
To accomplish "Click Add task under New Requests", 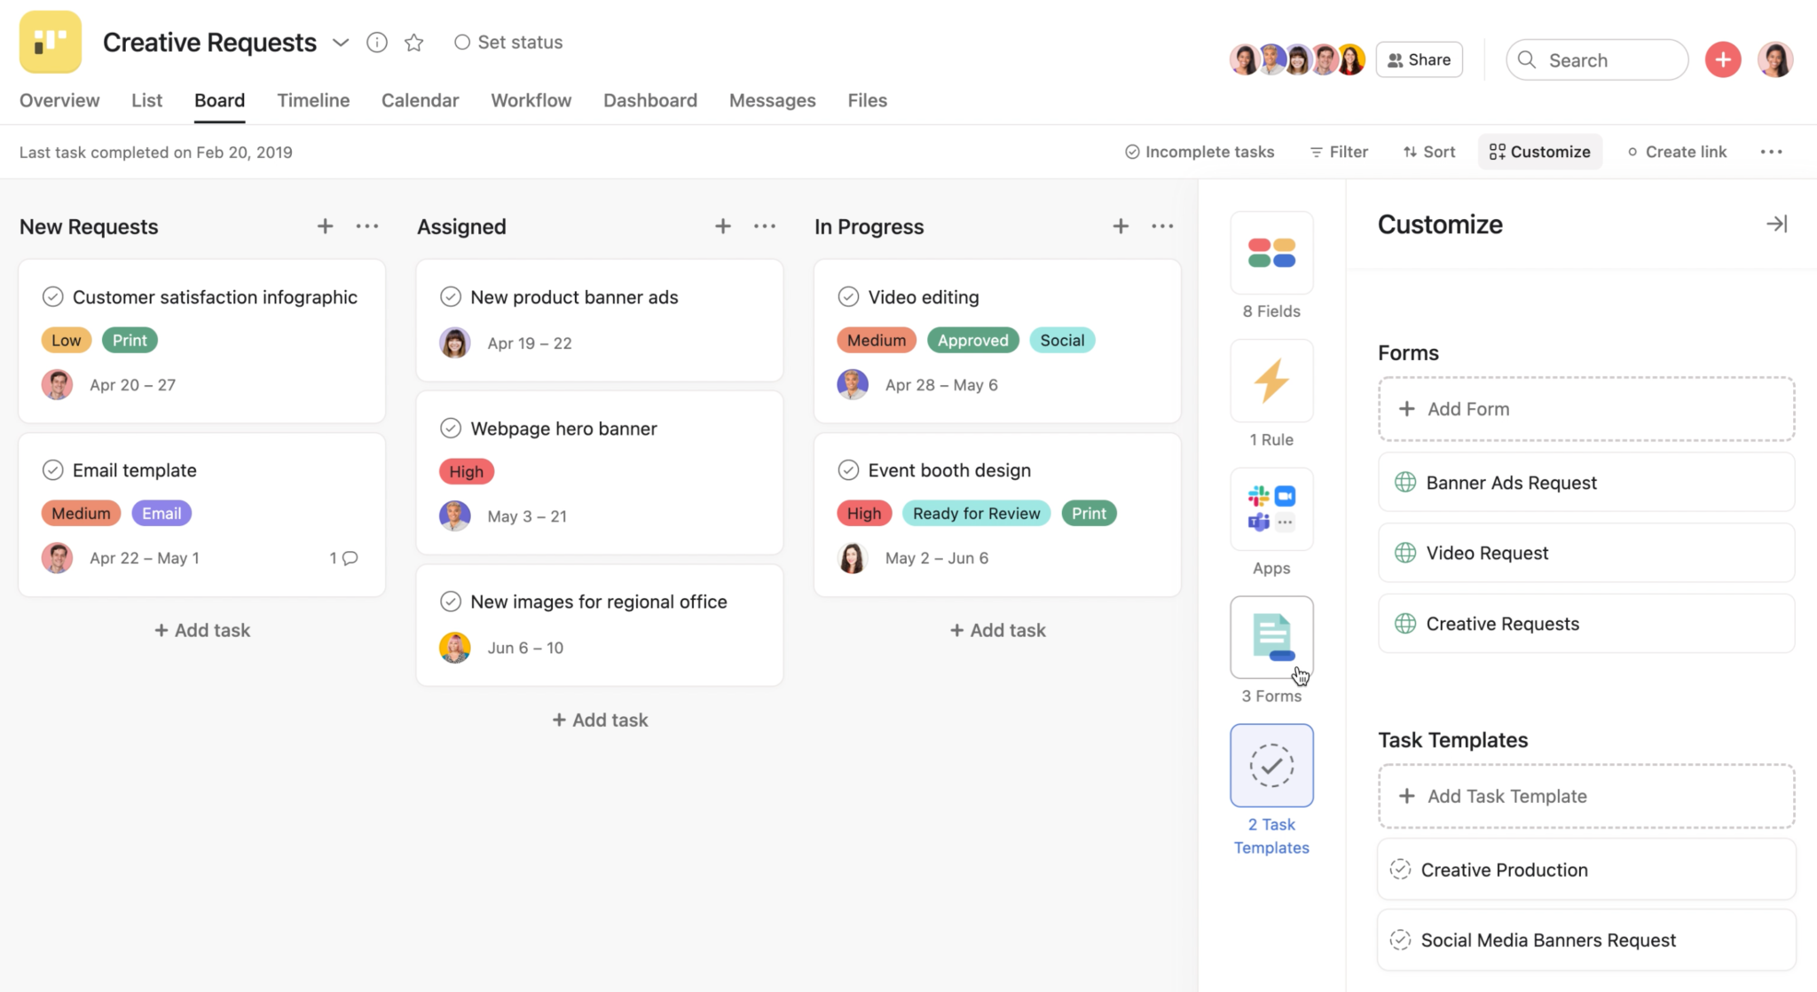I will point(202,630).
